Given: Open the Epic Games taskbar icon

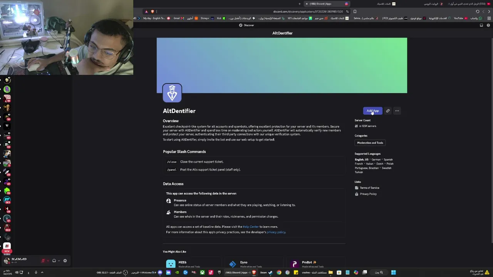Looking at the screenshot, I should pos(219,273).
